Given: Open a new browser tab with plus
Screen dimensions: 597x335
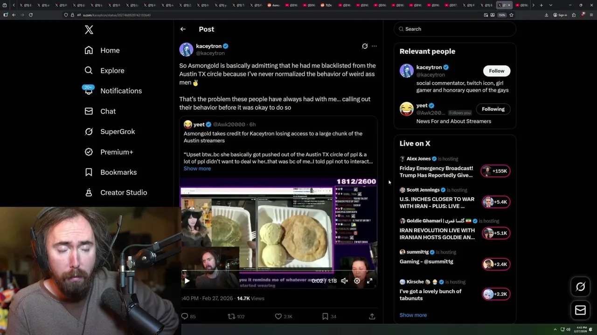Looking at the screenshot, I should [541, 5].
